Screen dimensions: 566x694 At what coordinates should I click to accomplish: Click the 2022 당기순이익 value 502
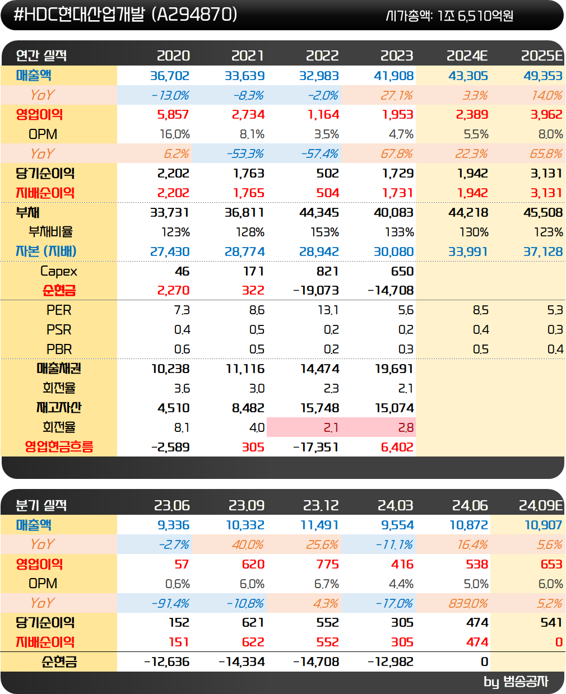point(328,173)
